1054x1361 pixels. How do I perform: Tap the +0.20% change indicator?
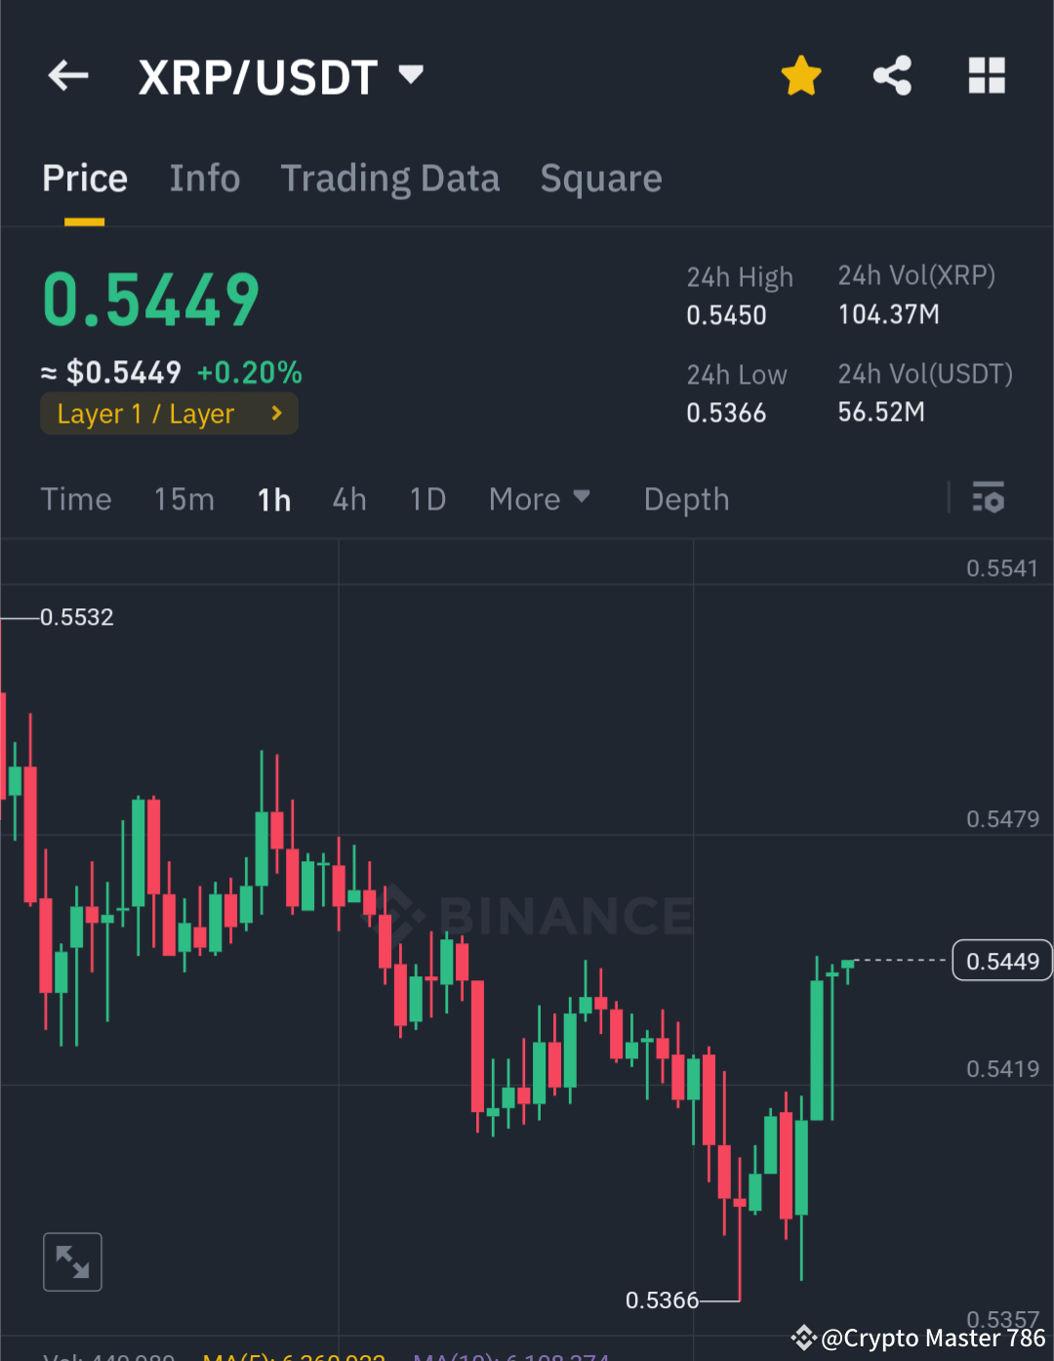(x=249, y=372)
